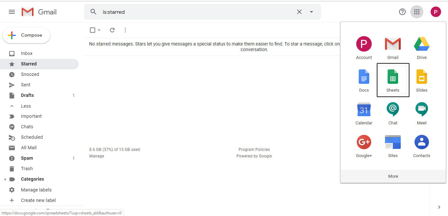Clear the search with the X icon
448x216 pixels.
pyautogui.click(x=299, y=12)
